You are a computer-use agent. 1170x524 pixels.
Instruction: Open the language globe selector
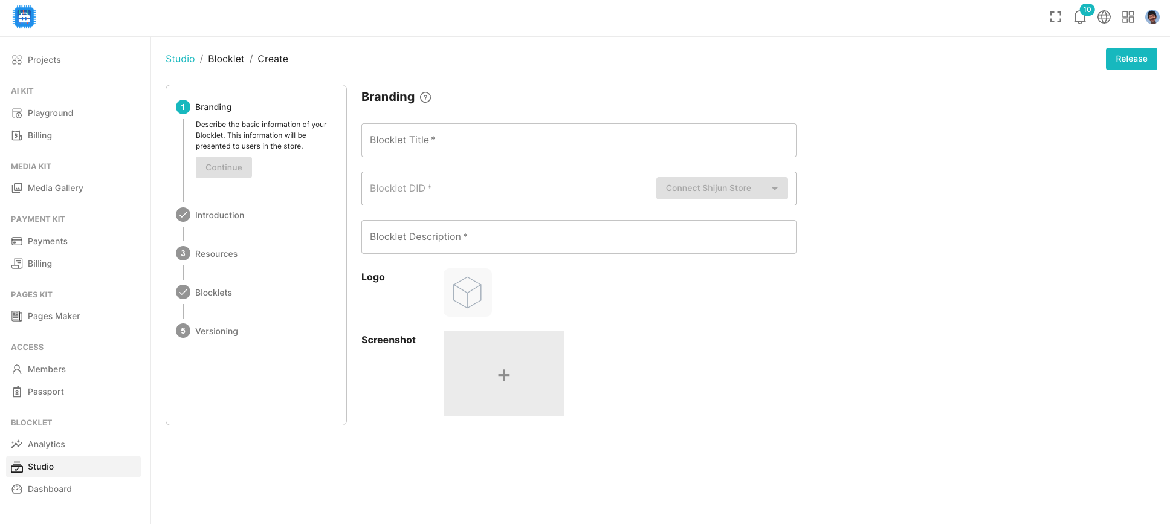click(x=1104, y=18)
